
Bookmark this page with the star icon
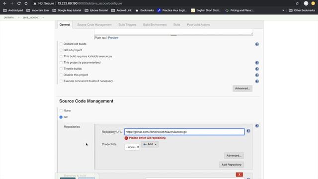pyautogui.click(x=297, y=3)
